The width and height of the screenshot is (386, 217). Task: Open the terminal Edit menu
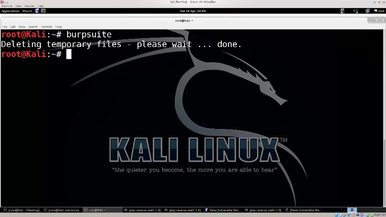point(13,27)
